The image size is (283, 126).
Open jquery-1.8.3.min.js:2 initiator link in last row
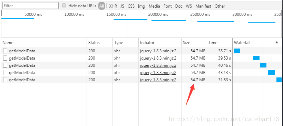(158, 80)
